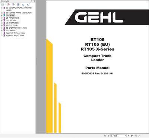
Task: Click the bookmark icon beside 70-HYDRAULICS
Action: 4,23
